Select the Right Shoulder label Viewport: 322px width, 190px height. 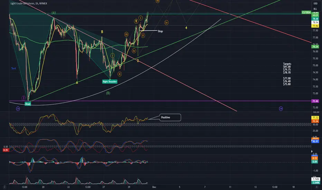tap(110, 82)
